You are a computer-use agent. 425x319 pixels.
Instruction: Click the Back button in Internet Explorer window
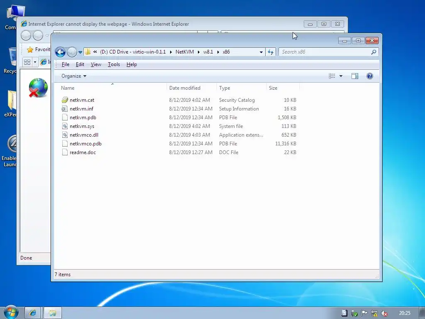26,35
